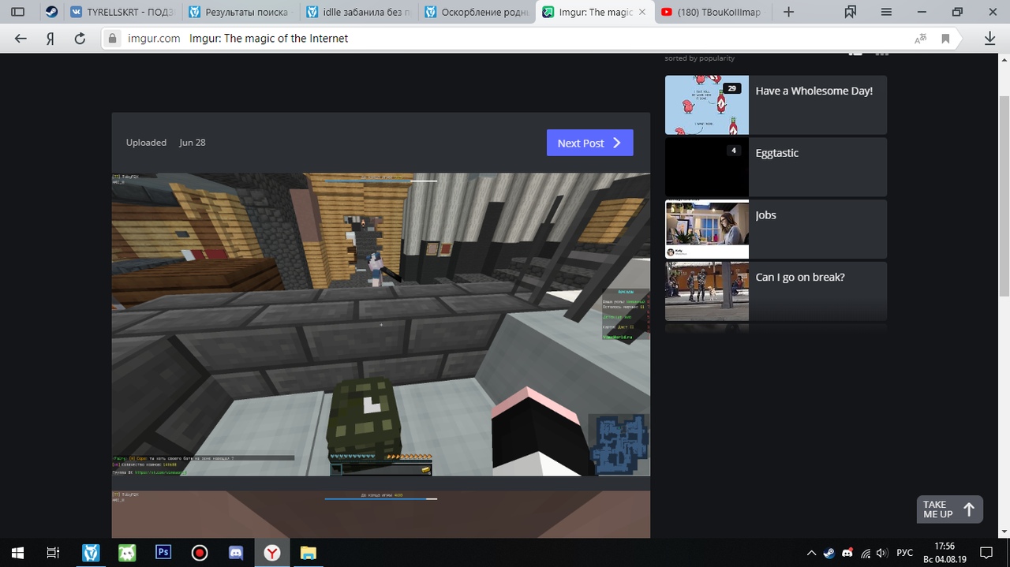Open the browser sidebar panel icon
This screenshot has height=567, width=1010.
pyautogui.click(x=17, y=12)
